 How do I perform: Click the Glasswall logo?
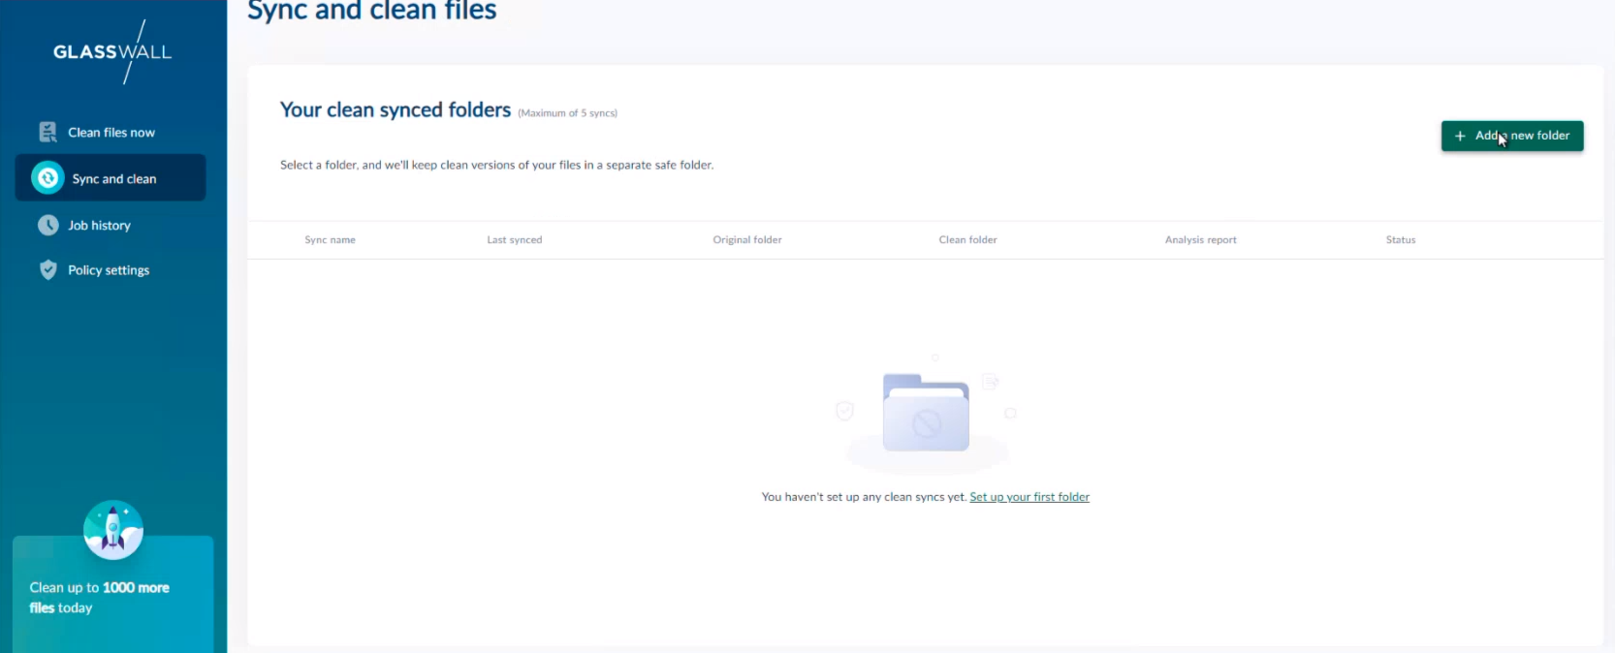[x=112, y=52]
